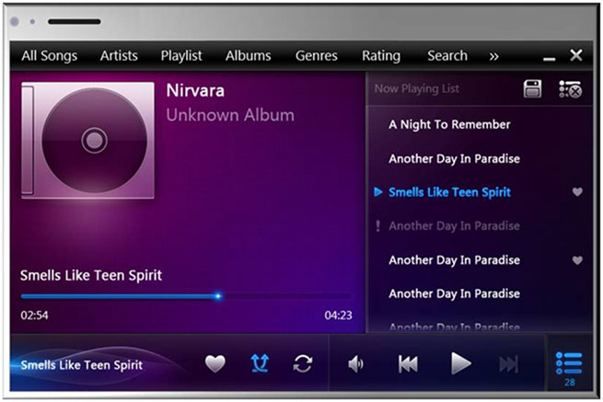Select first Another Day In Paradise track
Screen dimensions: 603x402
pos(454,159)
